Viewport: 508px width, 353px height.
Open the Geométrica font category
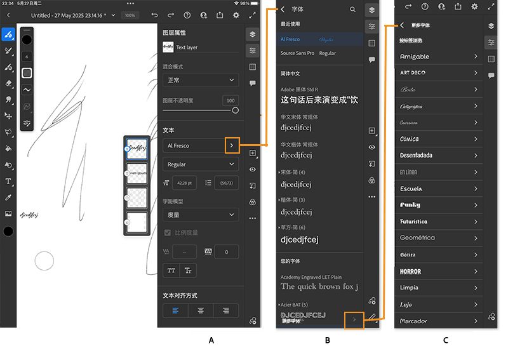(x=439, y=238)
